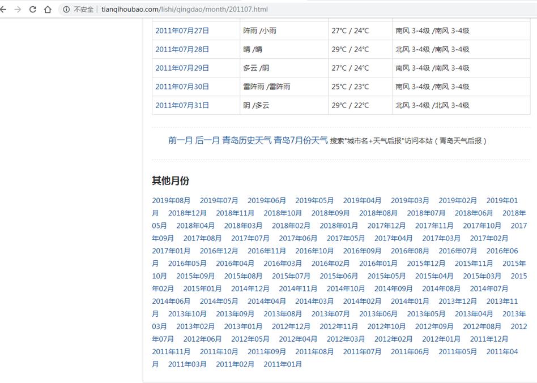
Task: Open the 2011年07月28日 date link
Action: 182,49
